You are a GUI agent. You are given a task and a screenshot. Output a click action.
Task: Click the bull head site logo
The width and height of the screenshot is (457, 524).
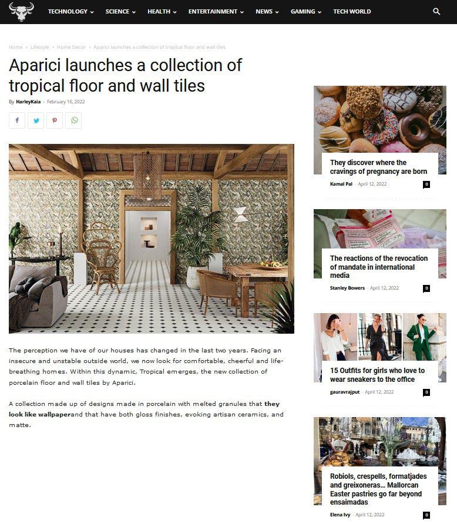(x=21, y=12)
